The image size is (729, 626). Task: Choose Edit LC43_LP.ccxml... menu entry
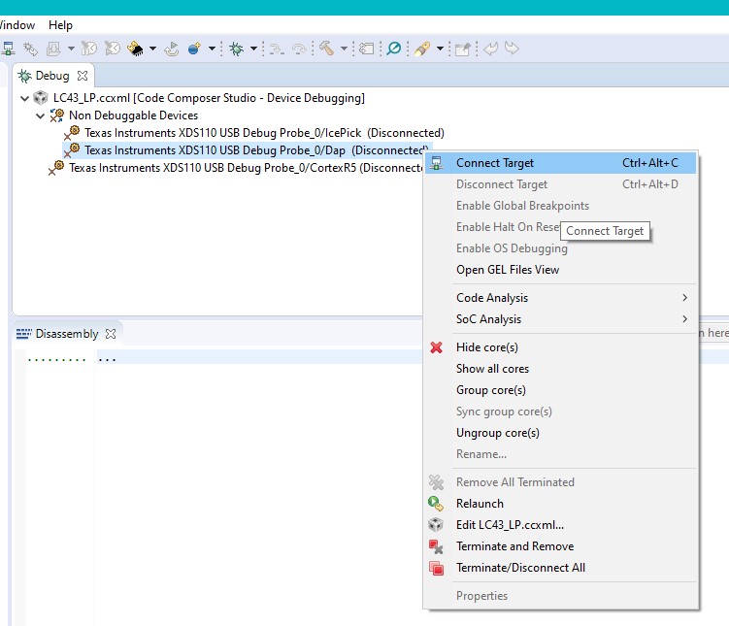(561, 525)
